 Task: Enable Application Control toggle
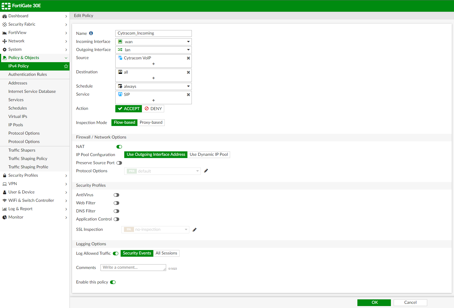click(x=116, y=219)
